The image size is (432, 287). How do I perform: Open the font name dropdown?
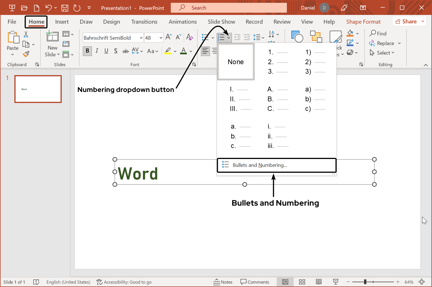point(141,38)
